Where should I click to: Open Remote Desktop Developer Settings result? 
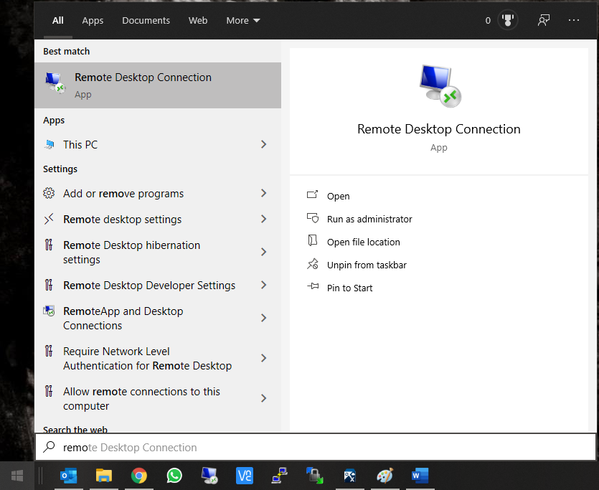[x=158, y=286]
